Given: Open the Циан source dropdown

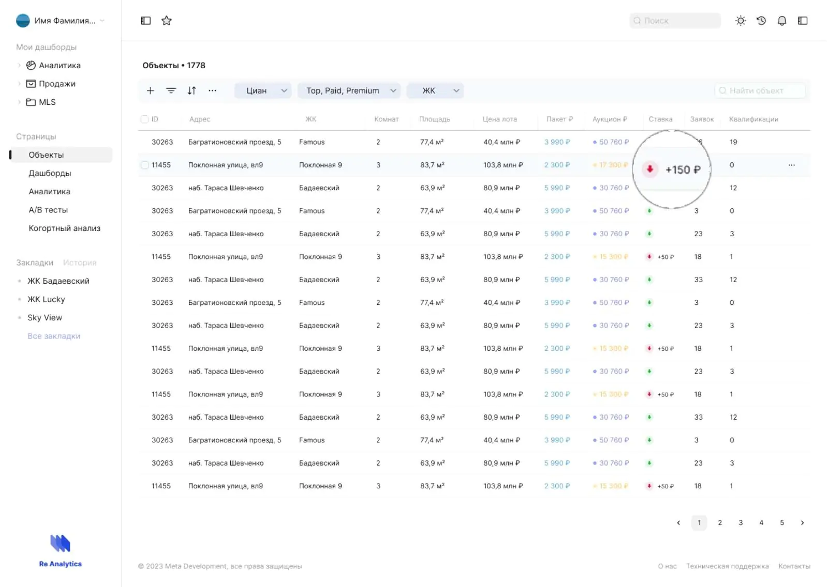Looking at the screenshot, I should coord(263,90).
